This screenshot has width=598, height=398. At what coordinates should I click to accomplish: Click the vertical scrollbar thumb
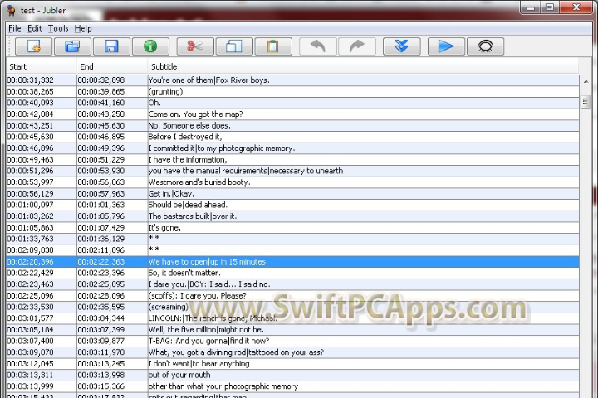click(586, 101)
